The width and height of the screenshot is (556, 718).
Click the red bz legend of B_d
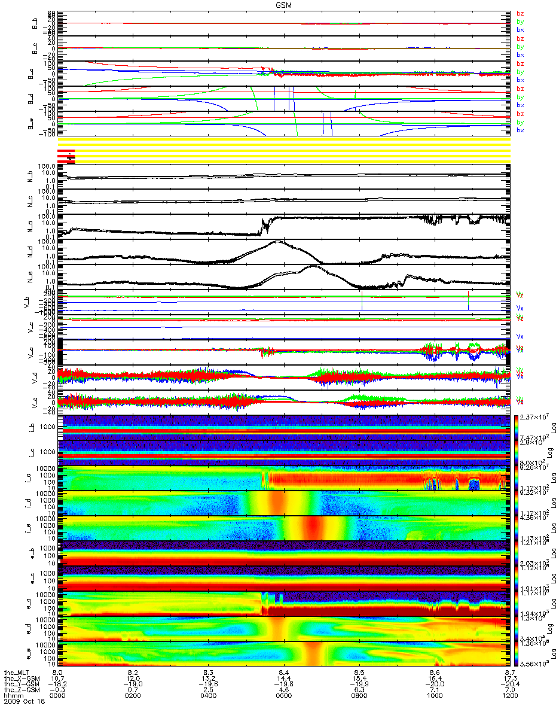tap(520, 89)
